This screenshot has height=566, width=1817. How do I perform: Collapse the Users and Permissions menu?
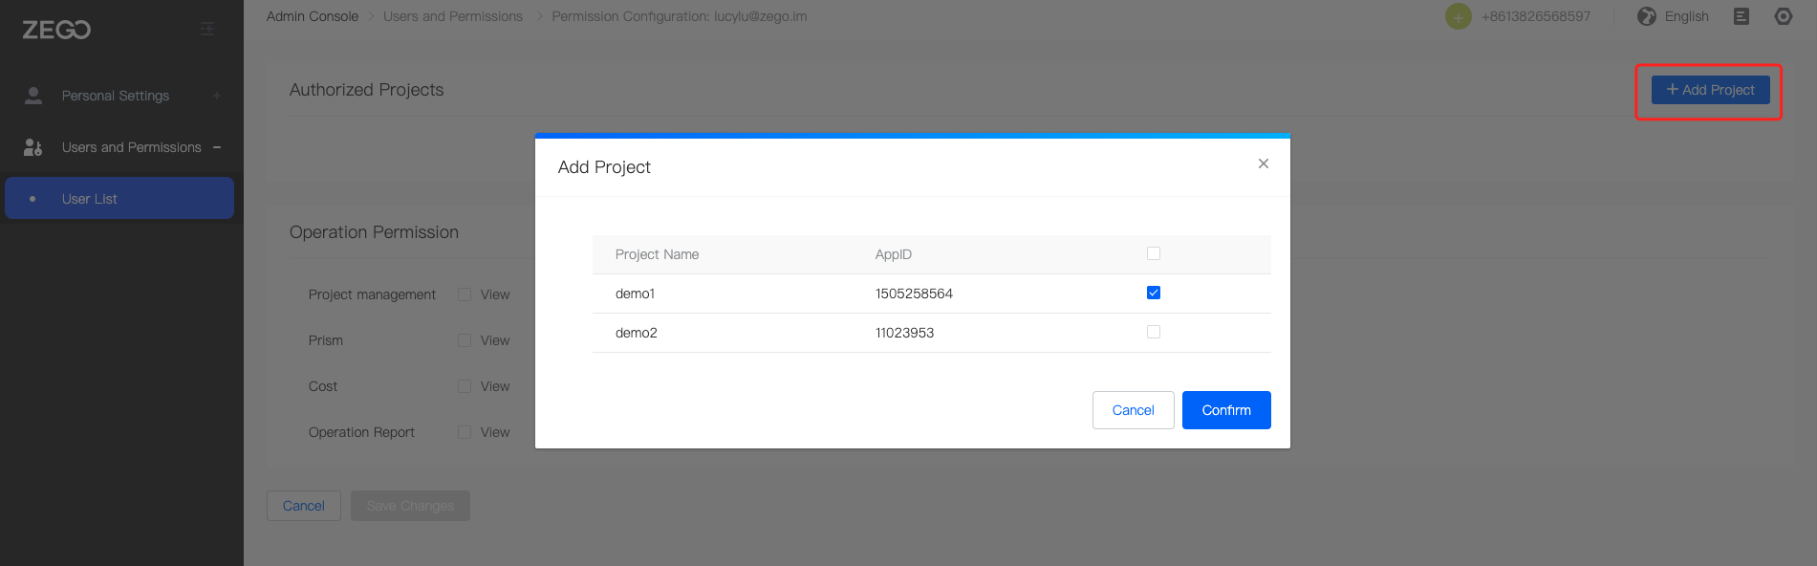point(217,147)
